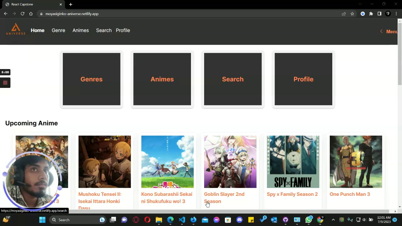Click the scrollbar down arrow
The width and height of the screenshot is (402, 226).
coord(399,207)
